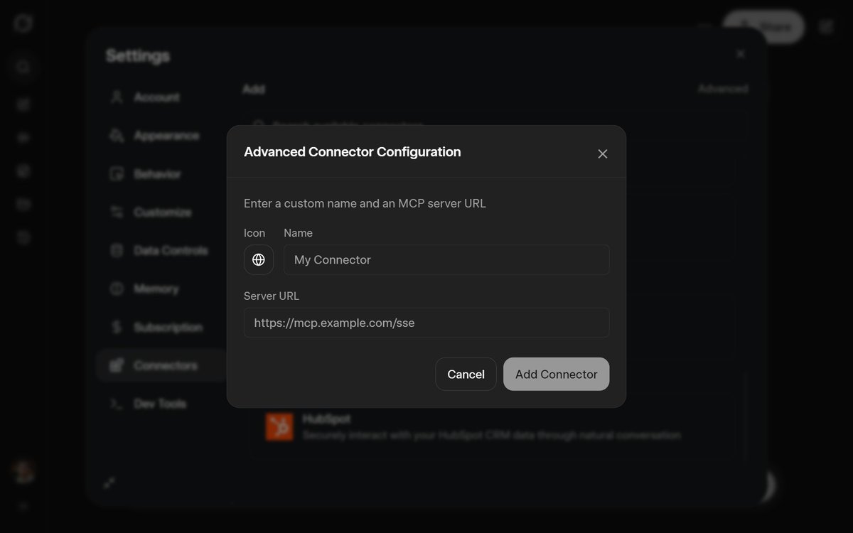Click the Name field label
Screen dimensions: 853x533
pyautogui.click(x=298, y=233)
